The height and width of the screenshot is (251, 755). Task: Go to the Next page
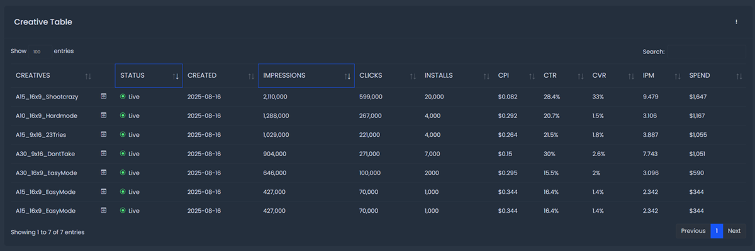[734, 231]
